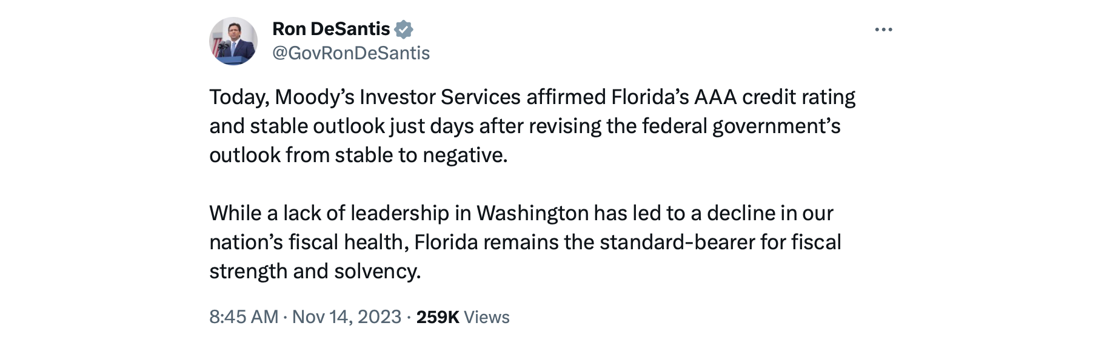Click the words "strength and solvency"
The image size is (1107, 340).
315,271
